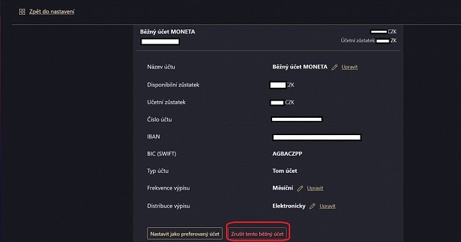Viewport: 461px width, 242px height.
Task: Click the Číslo účtu label
Action: 159,119
